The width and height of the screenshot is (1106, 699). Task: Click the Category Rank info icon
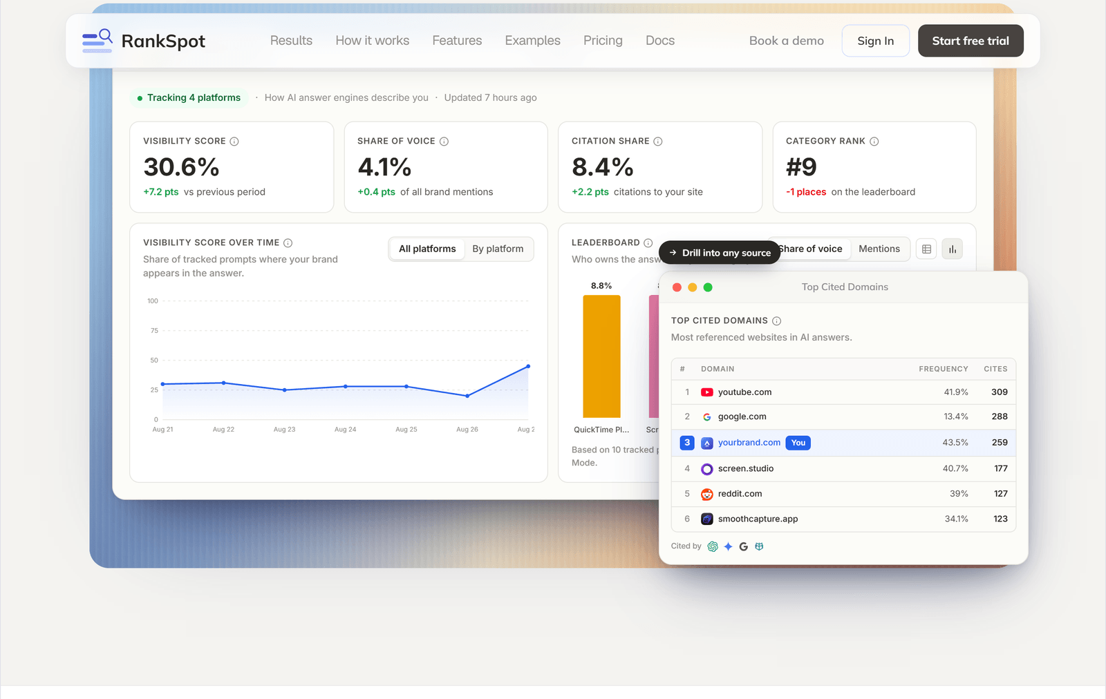point(874,142)
